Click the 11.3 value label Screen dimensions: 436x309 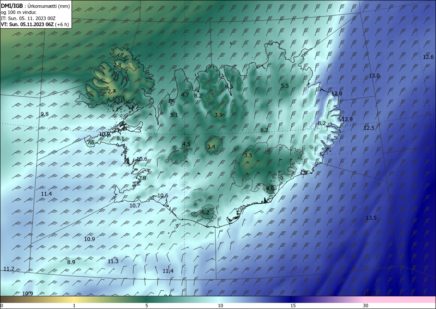113,261
